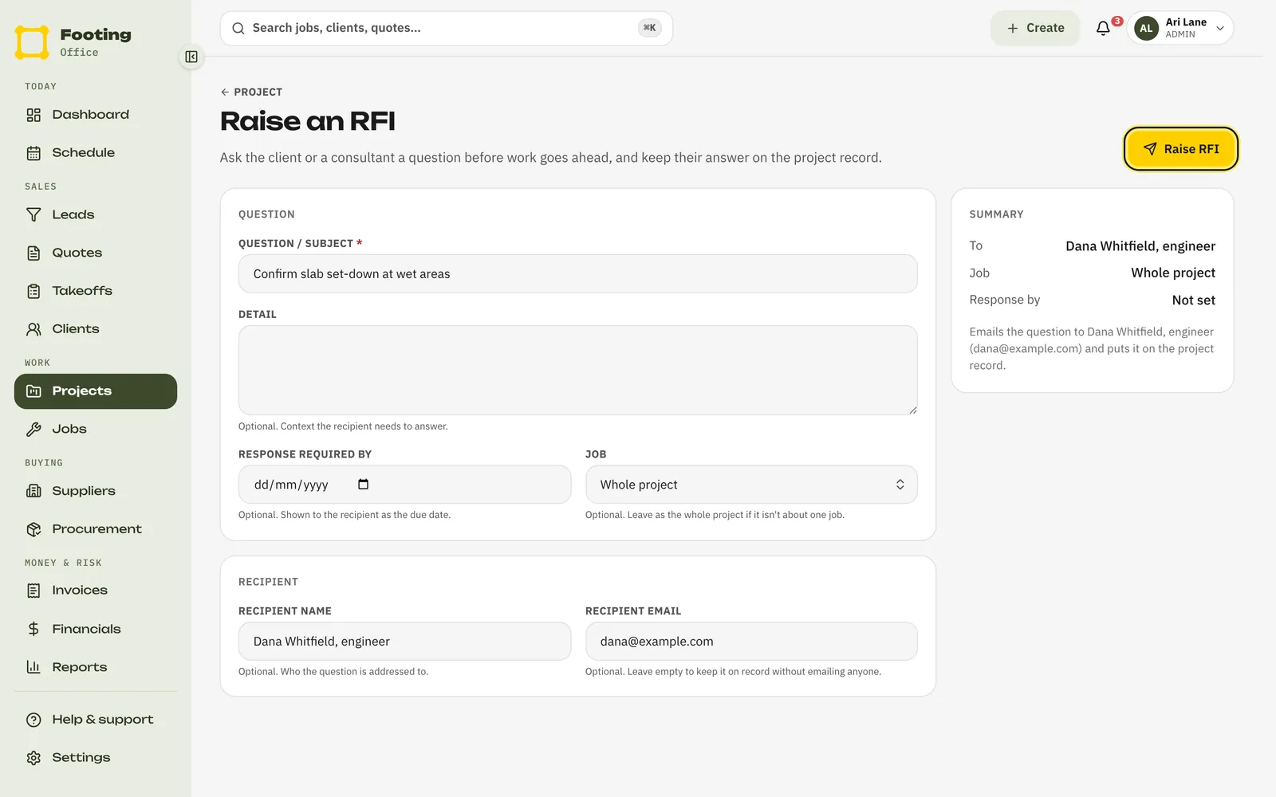Screen dimensions: 1276x797
Task: Click the Reports chart icon
Action: [33, 667]
